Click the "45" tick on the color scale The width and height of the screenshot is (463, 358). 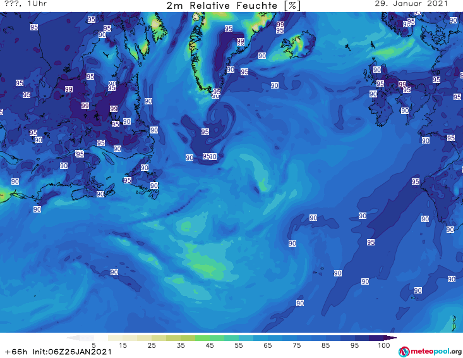(210, 345)
